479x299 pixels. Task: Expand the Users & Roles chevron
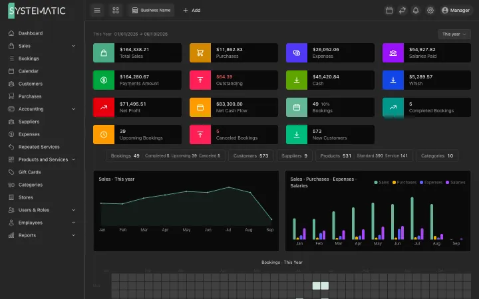click(x=73, y=210)
